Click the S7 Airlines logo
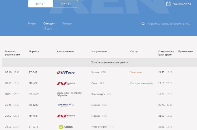The width and height of the screenshot is (197, 130). tap(66, 127)
